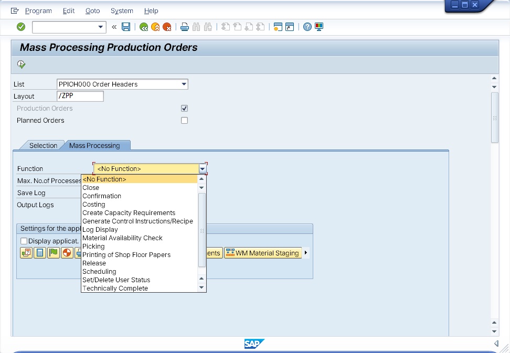Open the Help question mark icon
510x353 pixels.
click(x=307, y=27)
